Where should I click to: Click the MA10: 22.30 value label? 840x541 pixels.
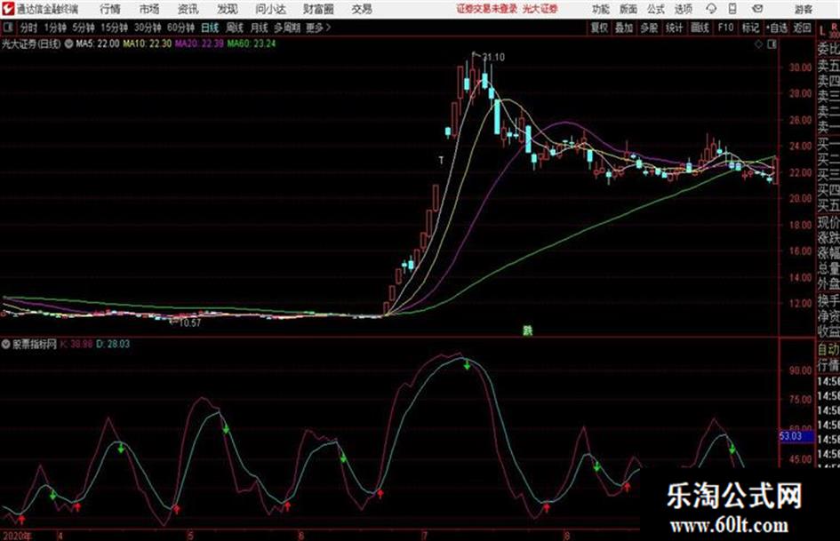pos(147,44)
